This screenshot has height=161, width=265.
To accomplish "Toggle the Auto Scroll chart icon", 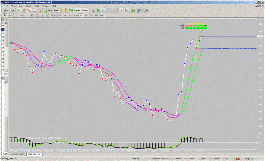I will click(x=121, y=11).
